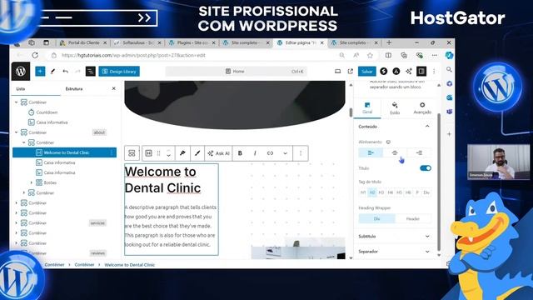Click Contêiner breadcrumb before Welcome to Dental Clinic
Viewport: 533px width, 300px height.
(84, 265)
